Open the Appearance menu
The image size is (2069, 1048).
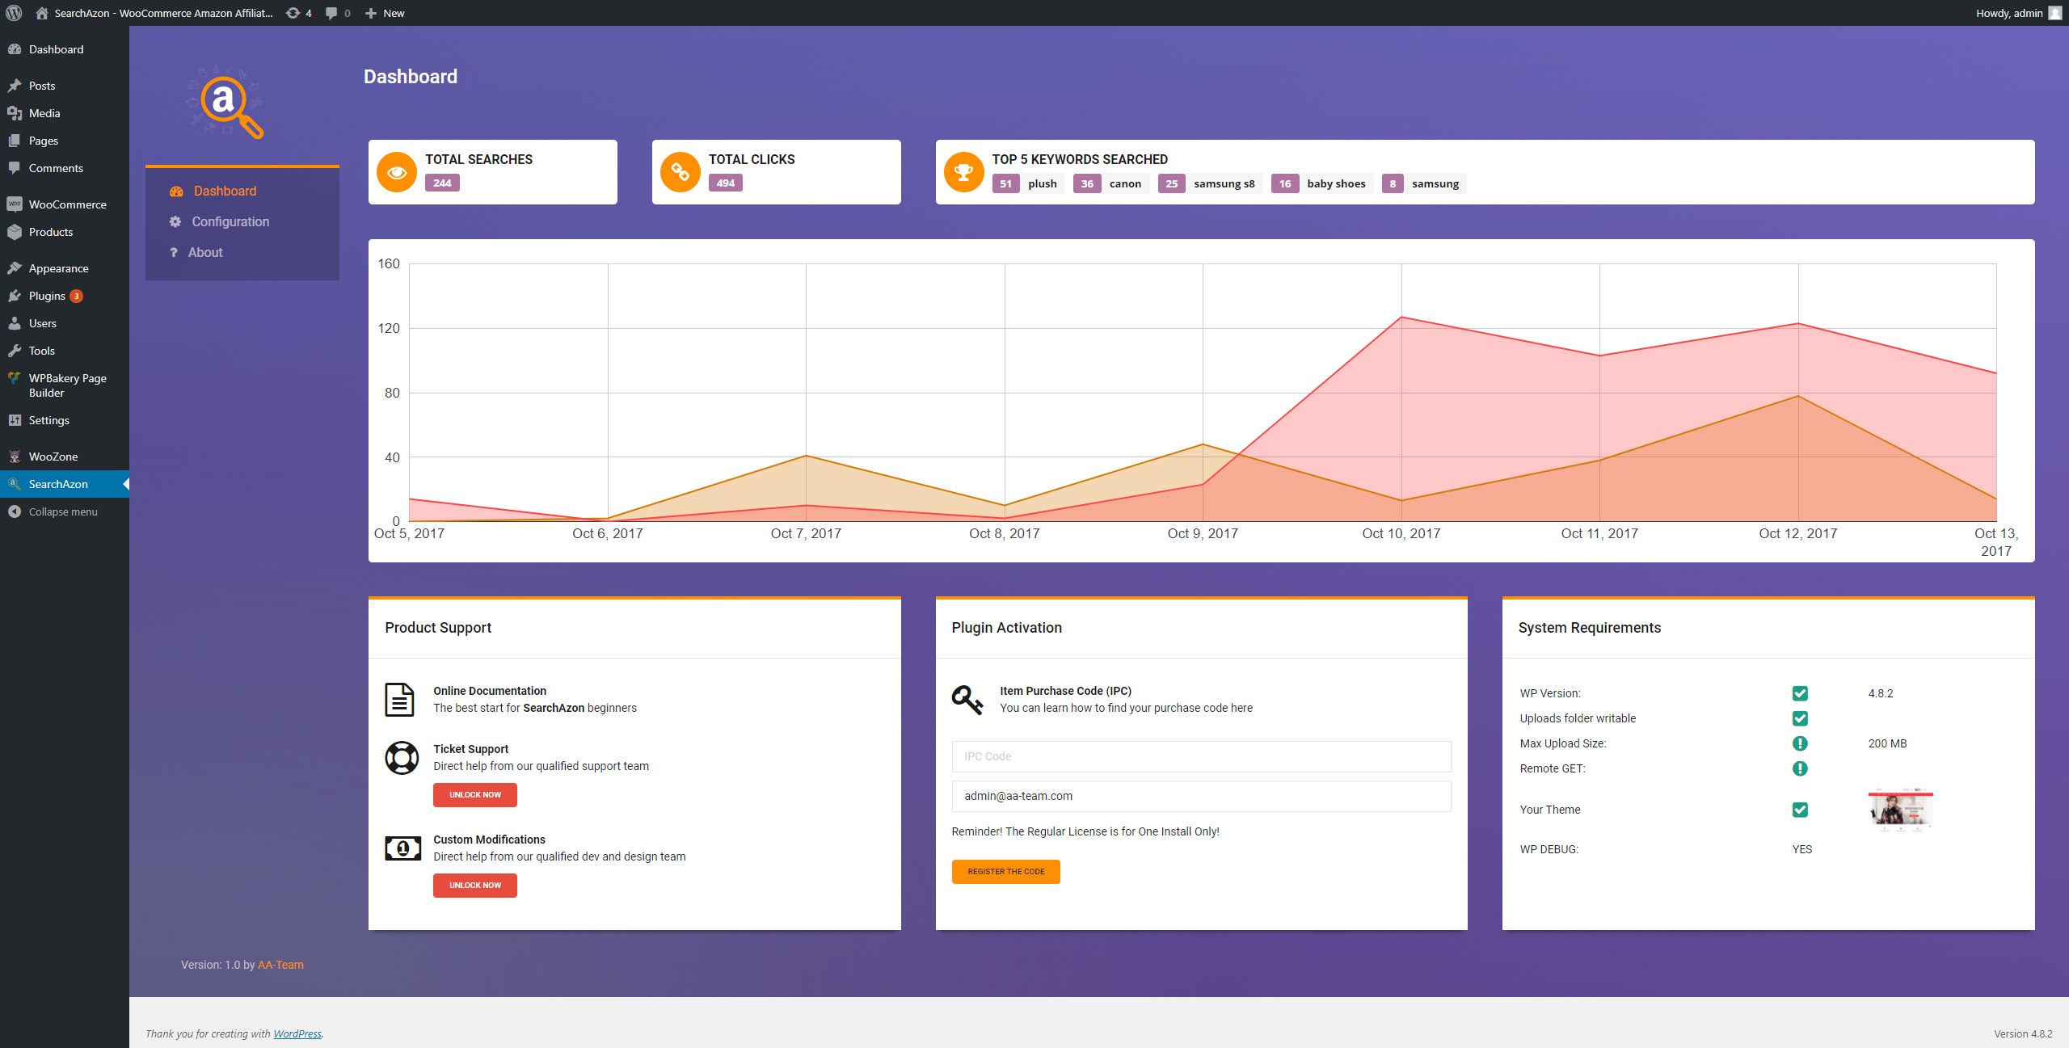(x=65, y=268)
